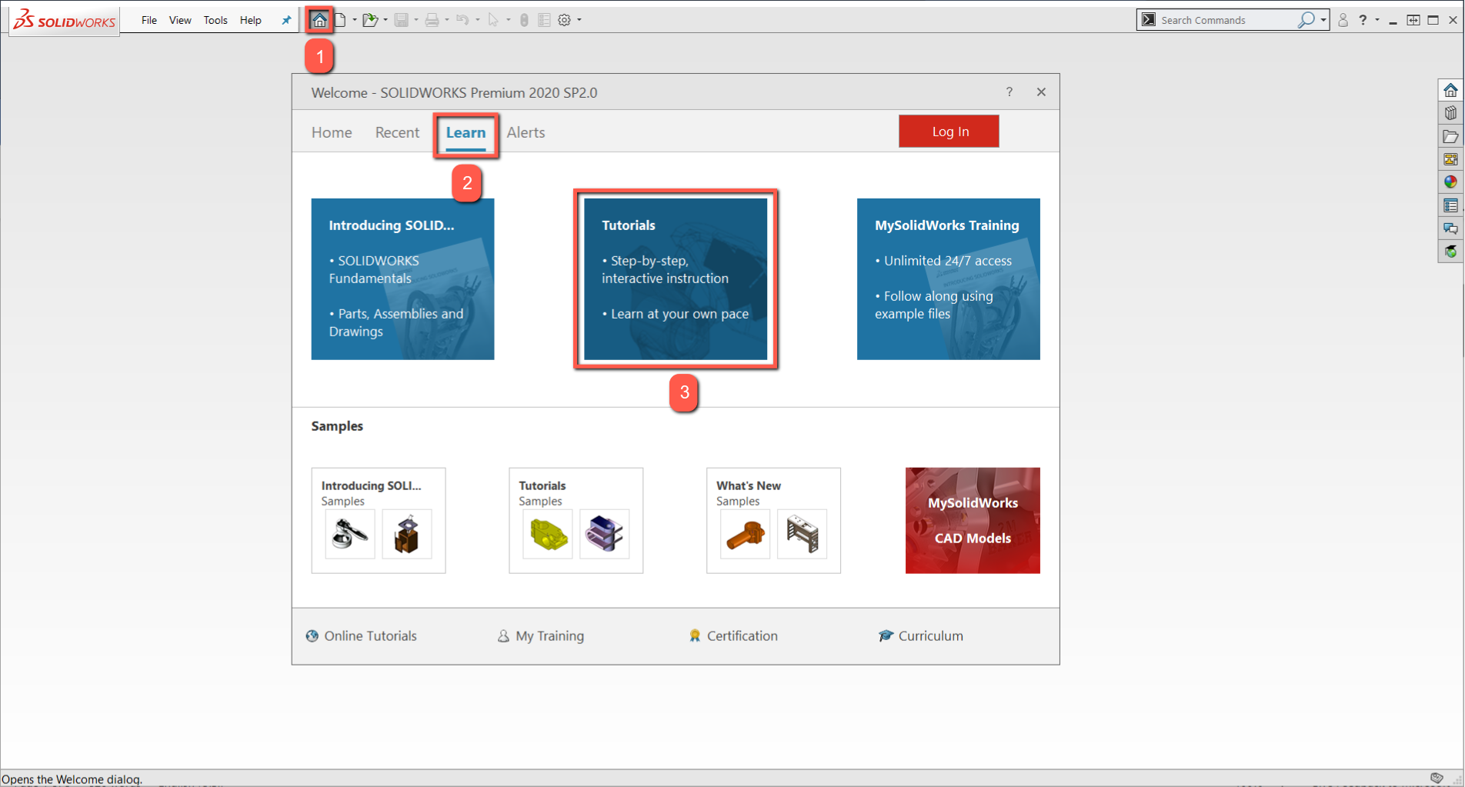Open the Introducing SOLIDWORKS tile
Image resolution: width=1465 pixels, height=787 pixels.
tap(402, 279)
